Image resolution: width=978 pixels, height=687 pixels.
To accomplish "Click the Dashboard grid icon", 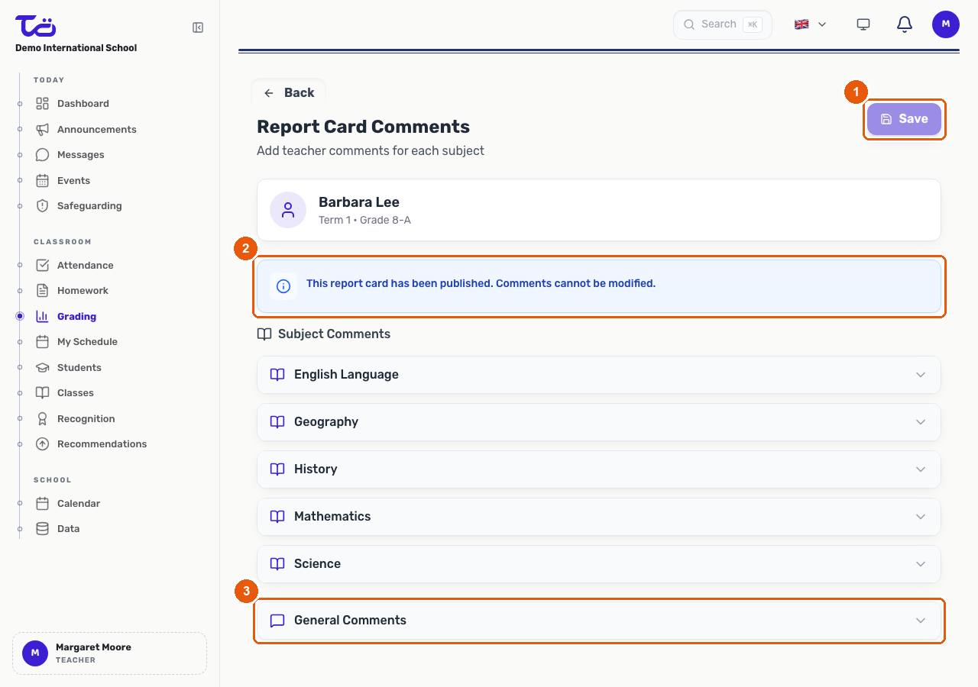I will tap(43, 103).
